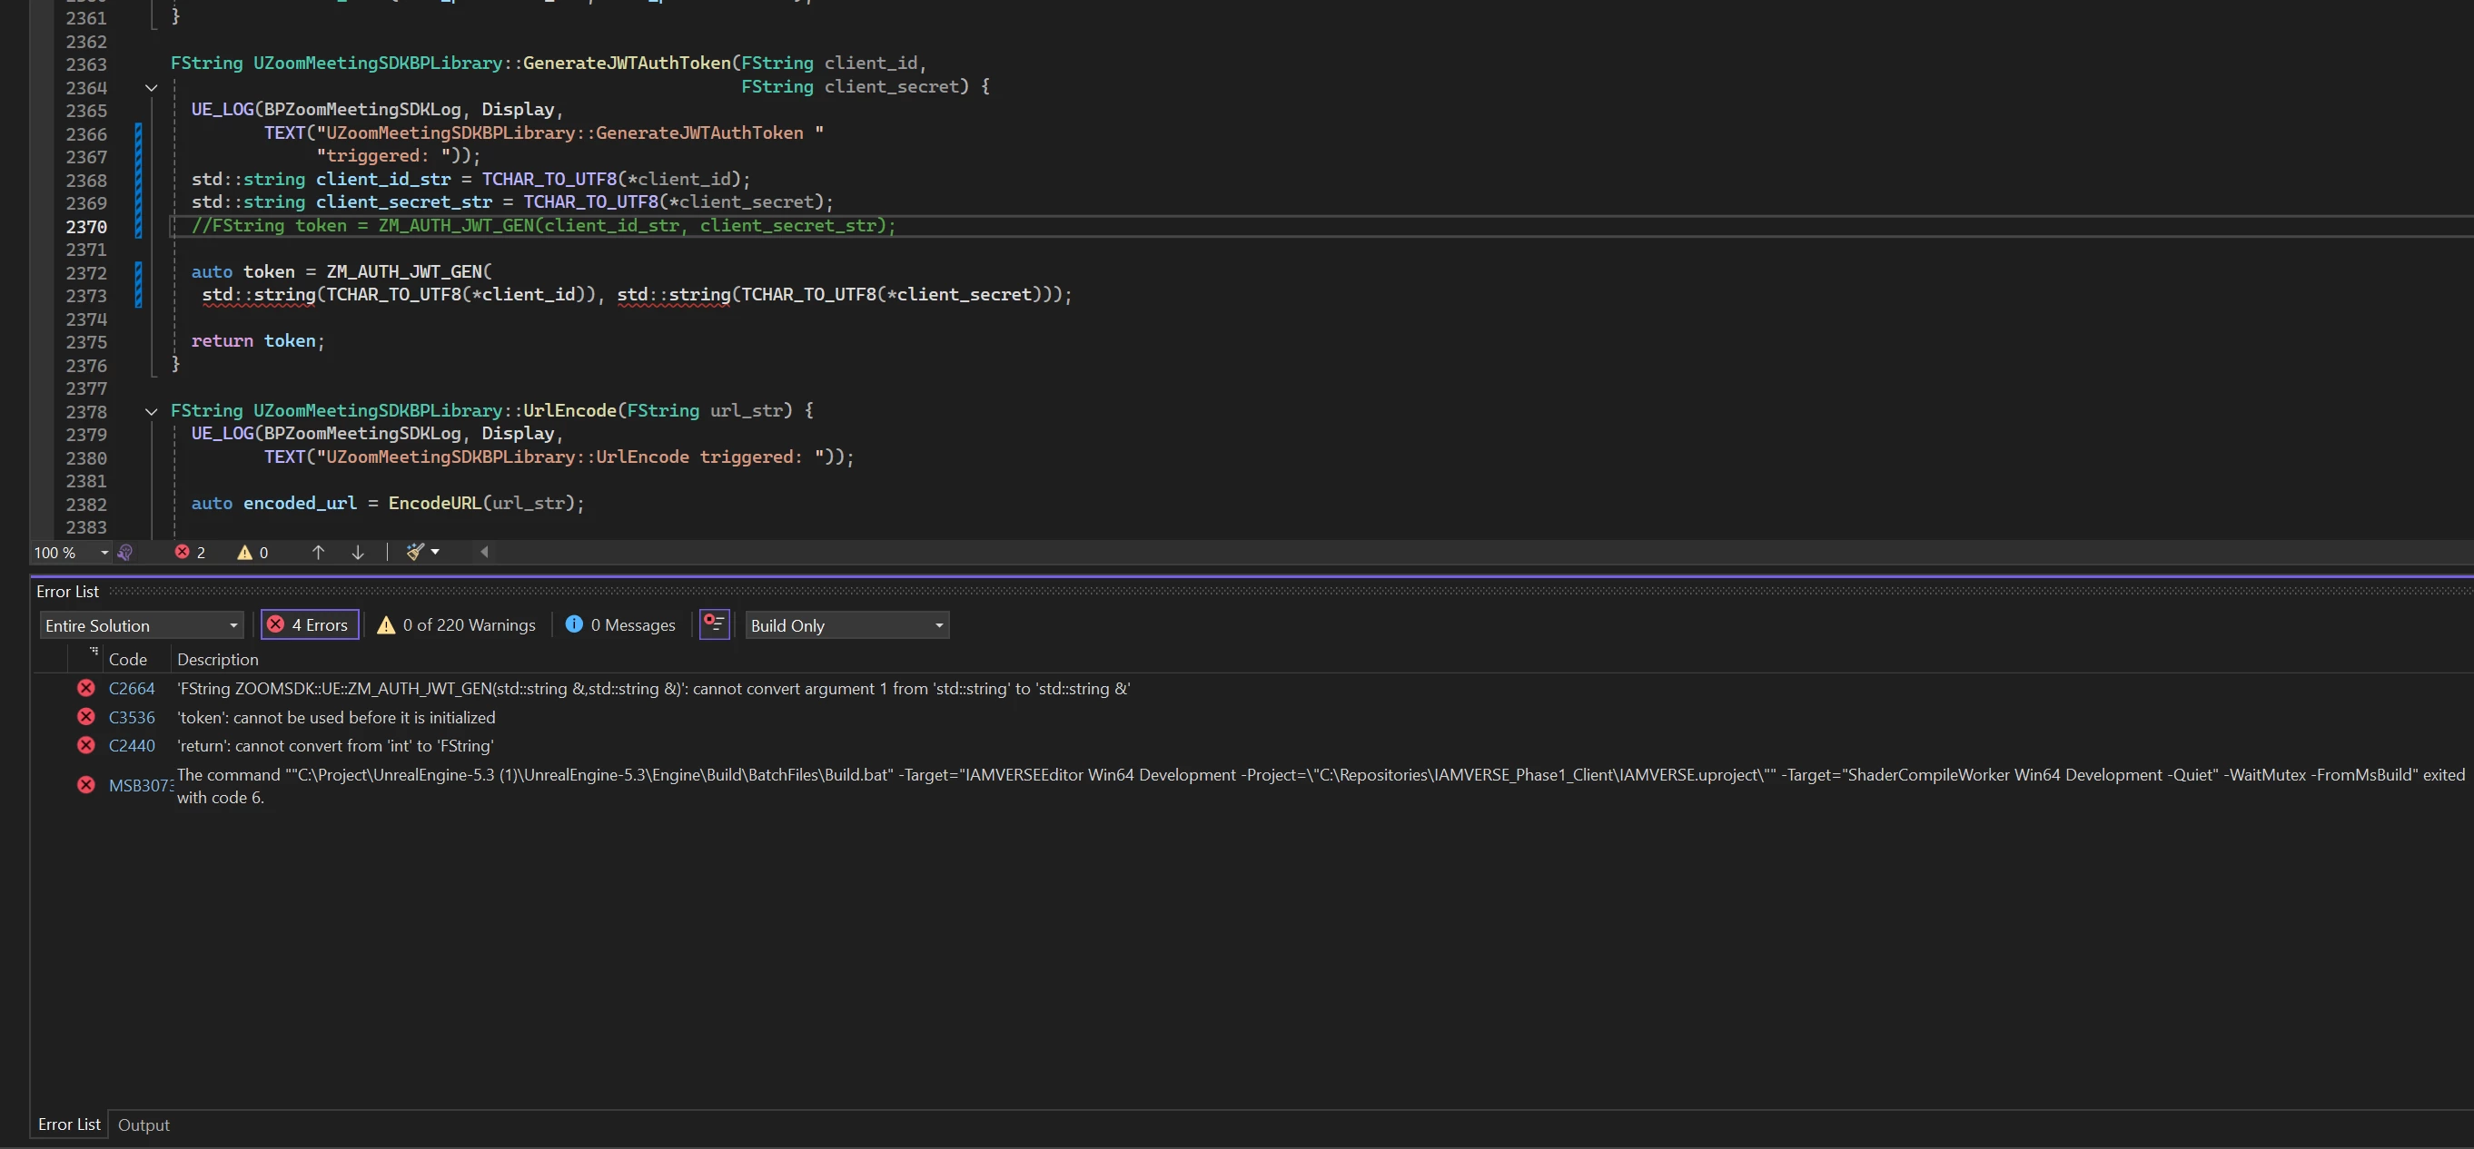The image size is (2474, 1149).
Task: Click the code cleanup broom icon
Action: (415, 552)
